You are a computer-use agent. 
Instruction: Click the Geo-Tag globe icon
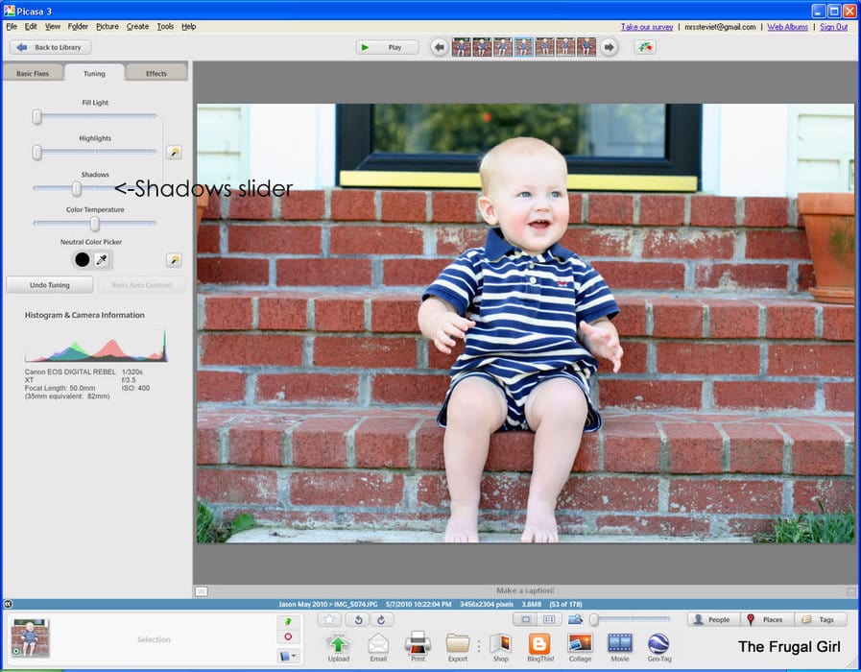[658, 643]
